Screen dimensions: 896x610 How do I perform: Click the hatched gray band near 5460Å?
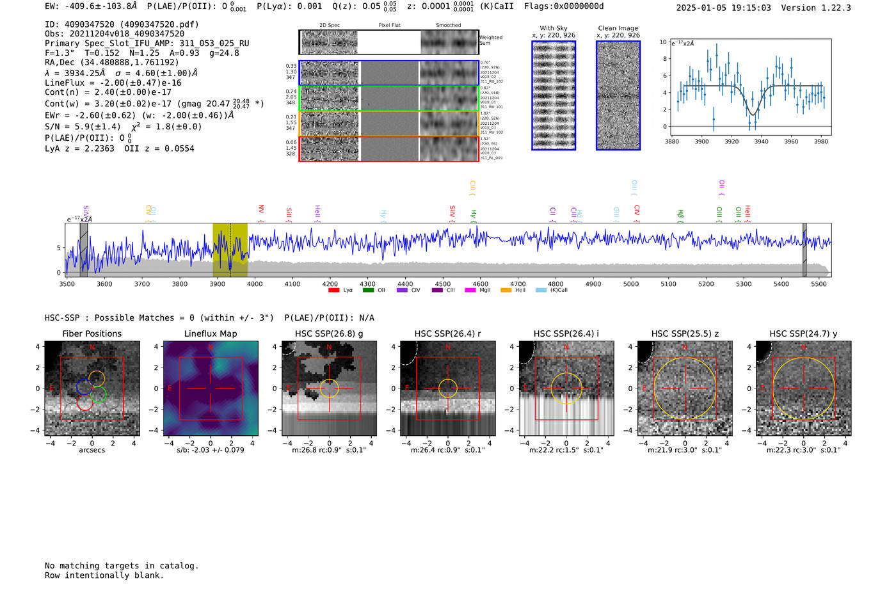point(804,250)
